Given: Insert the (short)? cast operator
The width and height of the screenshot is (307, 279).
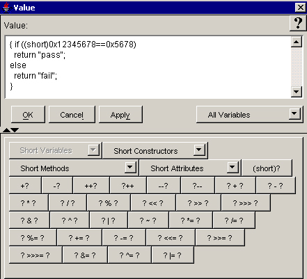Looking at the screenshot, I should (267, 168).
